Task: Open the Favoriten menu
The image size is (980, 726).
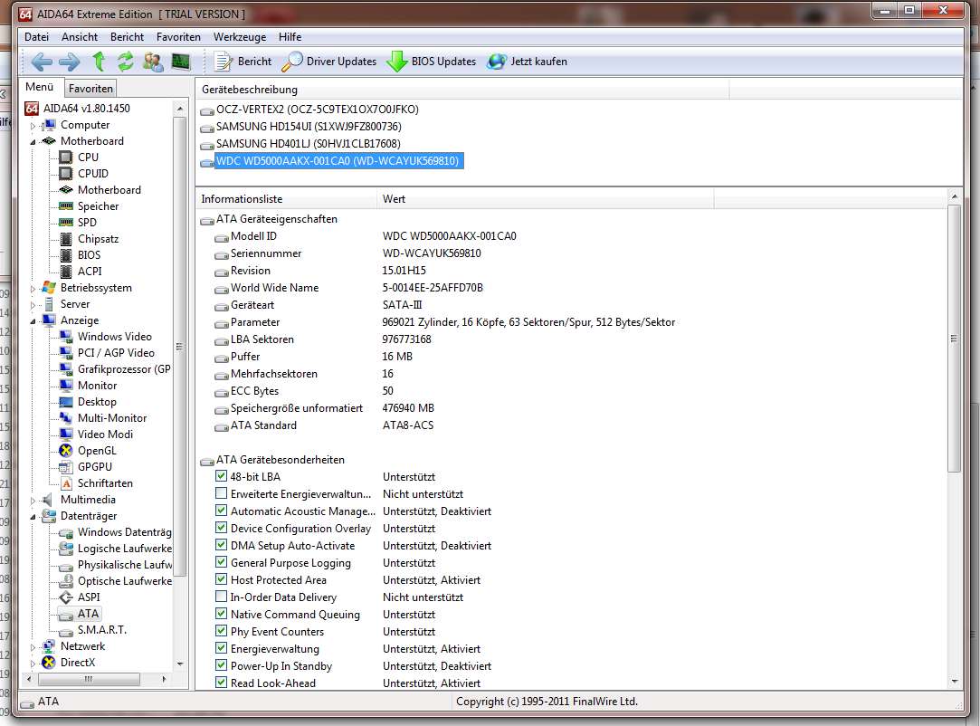Action: point(178,37)
